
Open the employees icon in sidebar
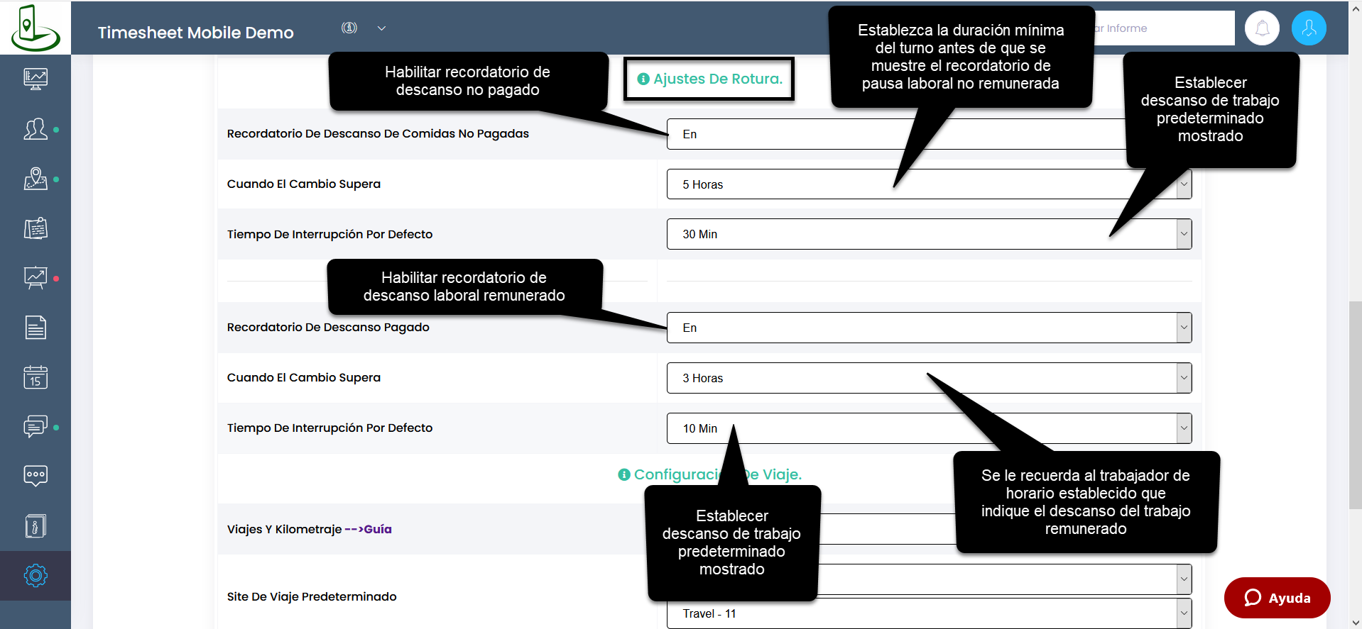36,129
